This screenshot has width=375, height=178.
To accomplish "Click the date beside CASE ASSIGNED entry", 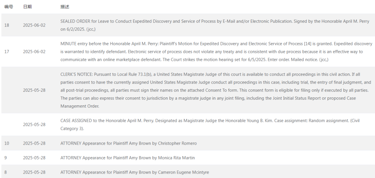I will click(34, 125).
